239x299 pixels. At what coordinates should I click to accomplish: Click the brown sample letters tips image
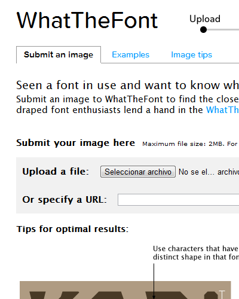pyautogui.click(x=125, y=290)
